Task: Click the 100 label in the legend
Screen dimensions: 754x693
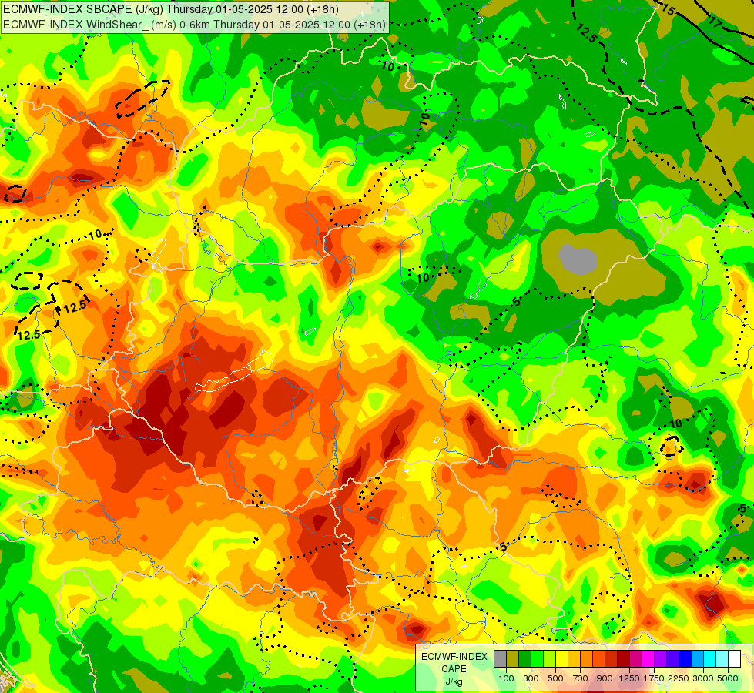Action: coord(506,678)
